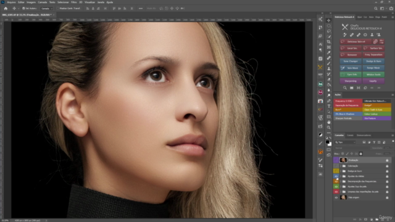Click the lock transparent pixels icon
This screenshot has height=222, width=395.
[343, 154]
